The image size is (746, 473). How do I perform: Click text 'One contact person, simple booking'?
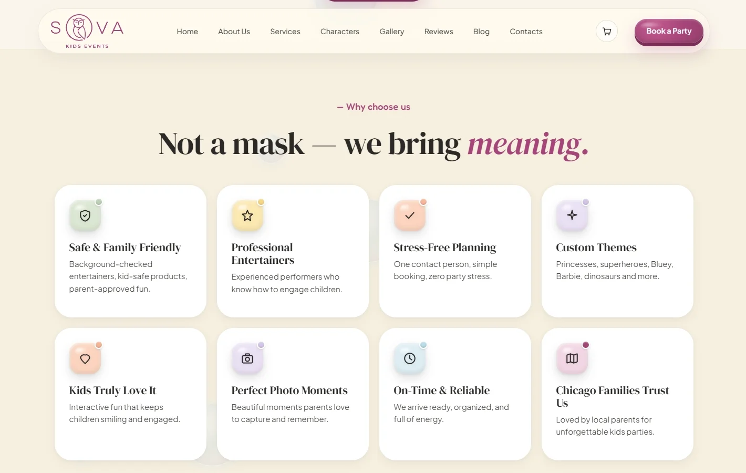pos(445,270)
